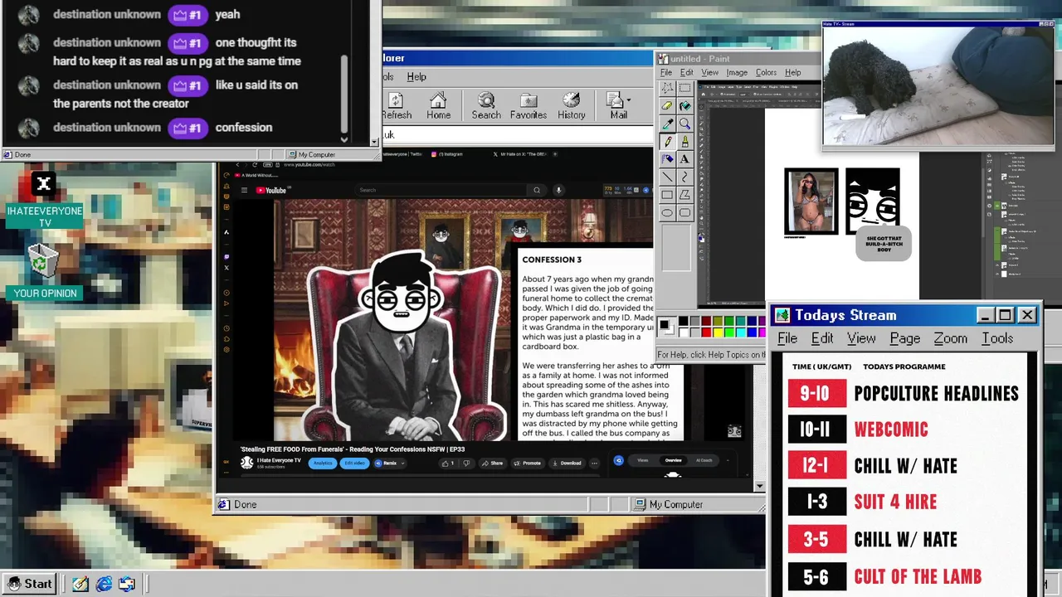Select the Airbrush tool in Paint
The height and width of the screenshot is (597, 1062).
[x=667, y=159]
